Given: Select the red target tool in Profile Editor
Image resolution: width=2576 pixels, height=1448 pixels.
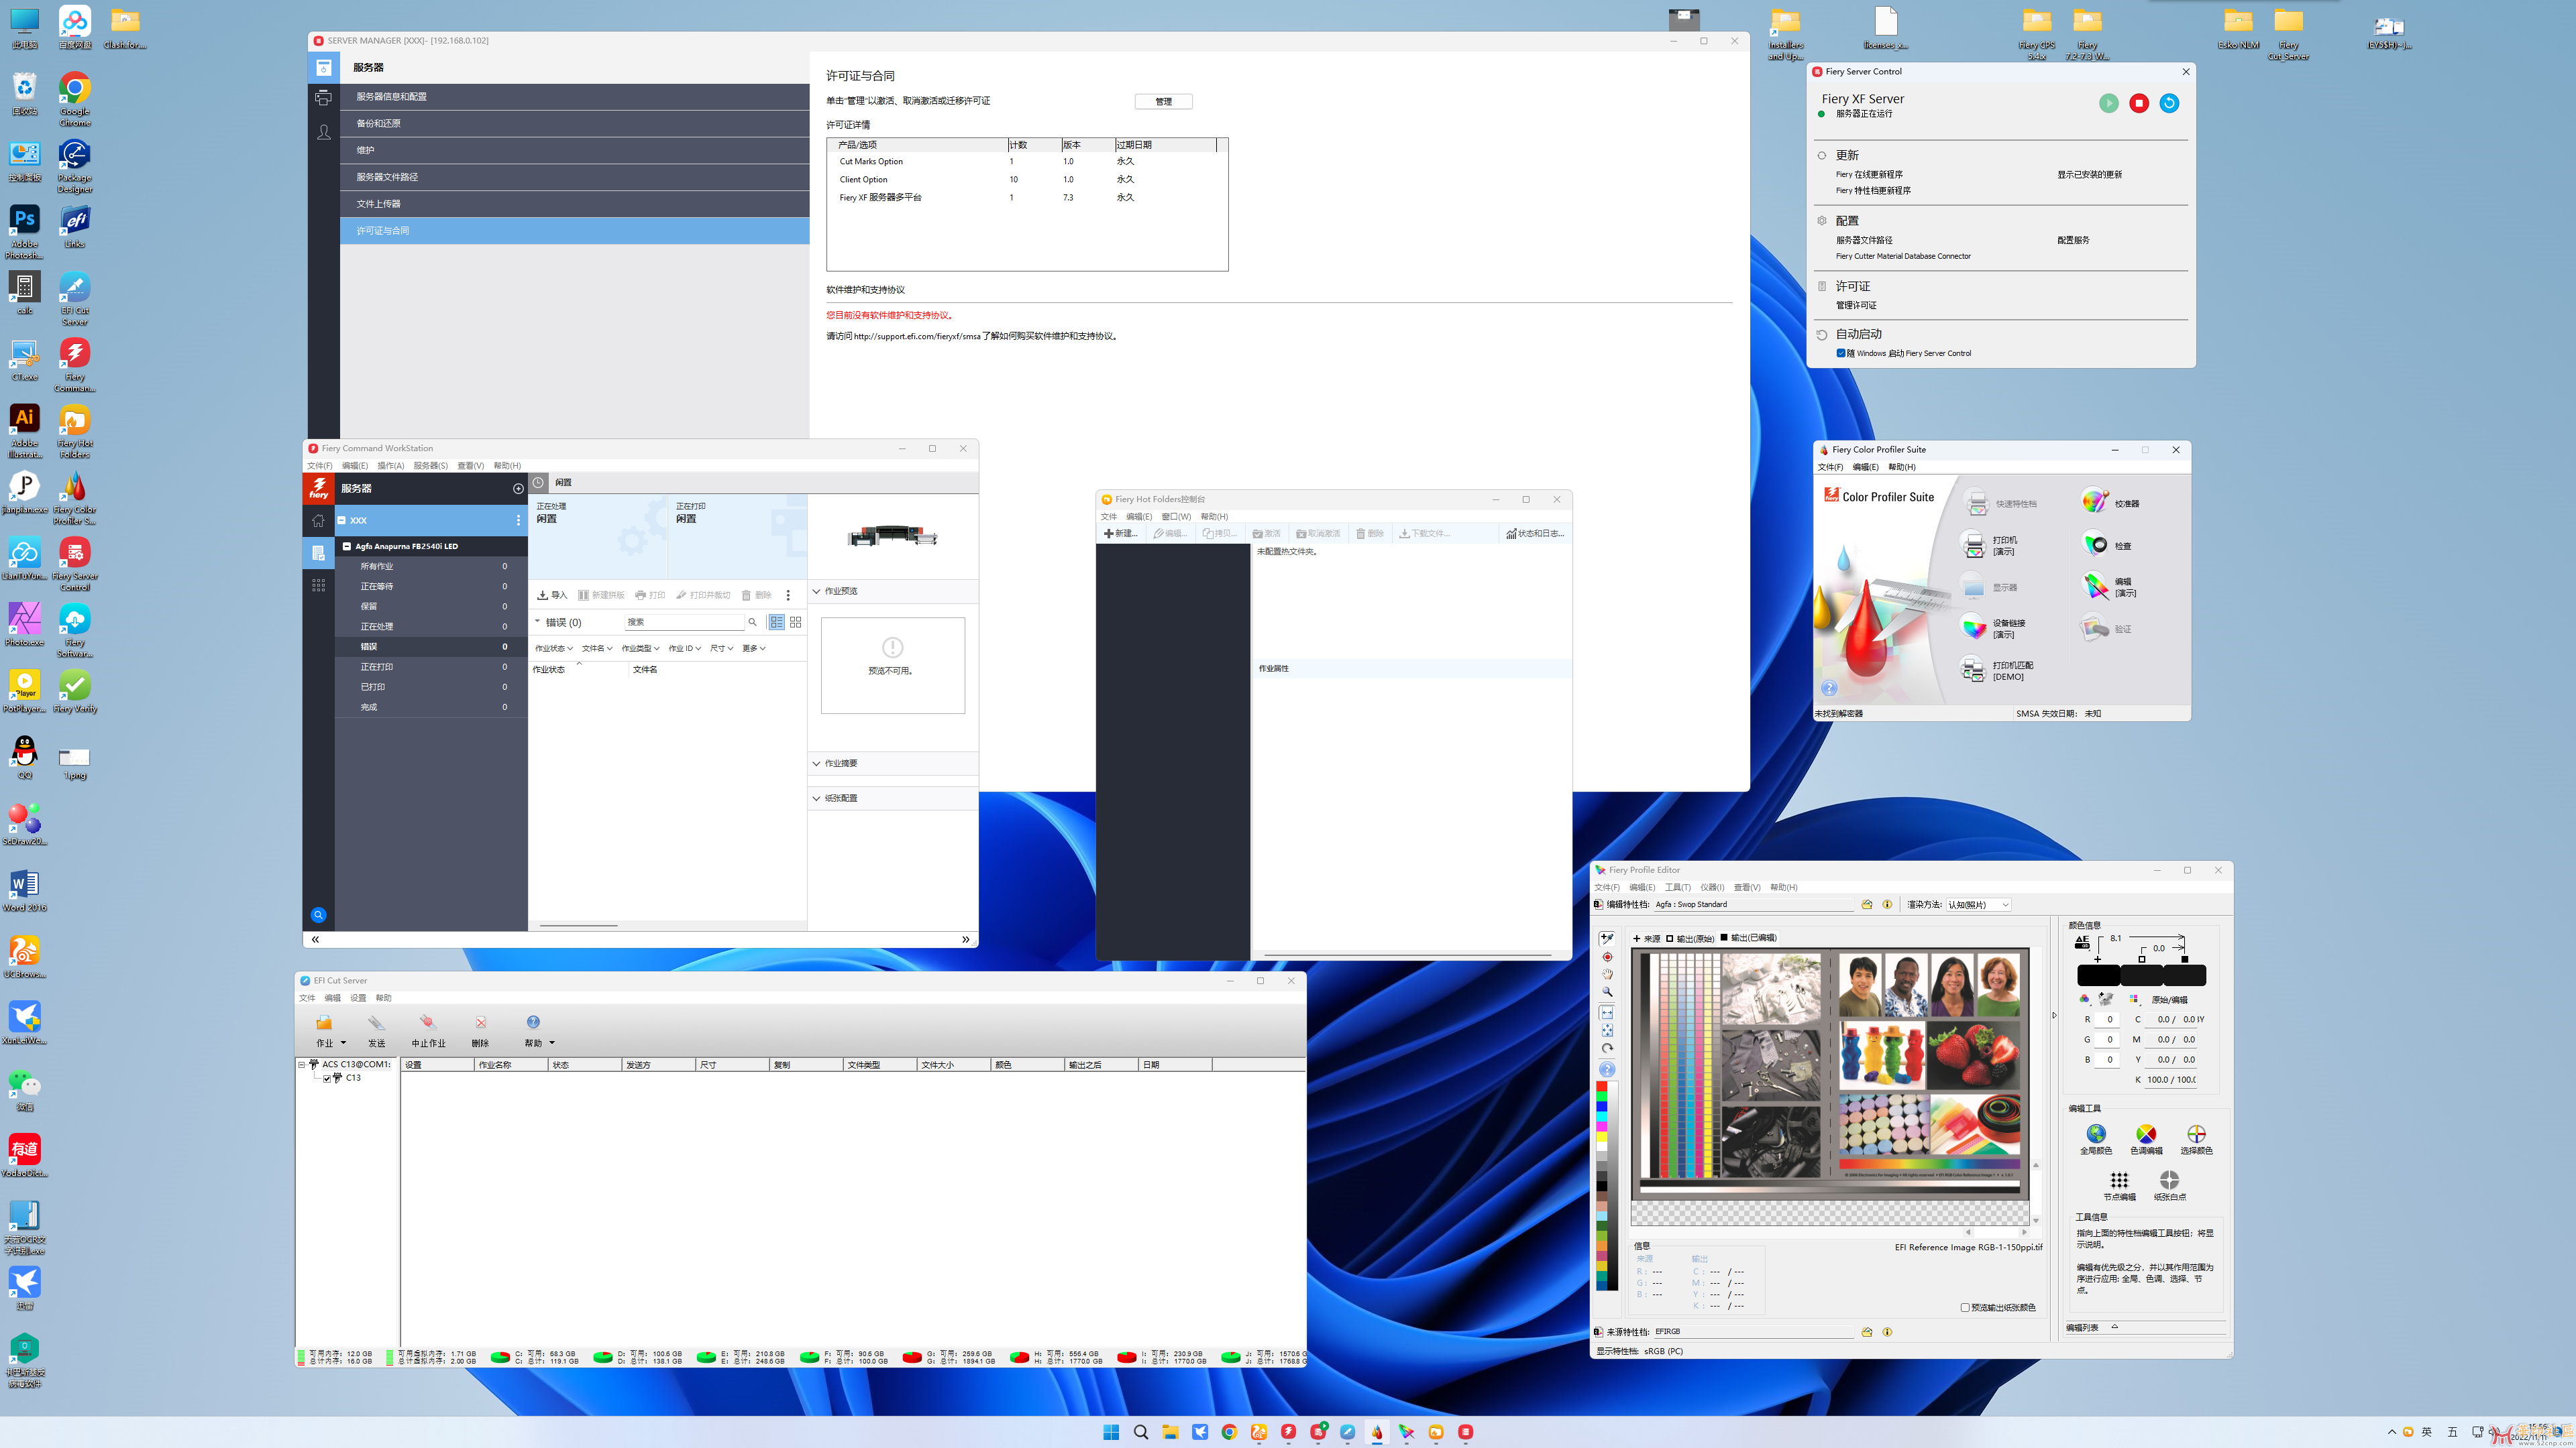Looking at the screenshot, I should 1607,957.
